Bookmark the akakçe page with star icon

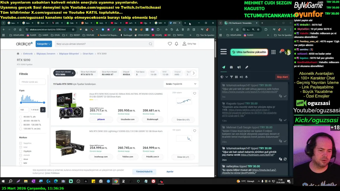point(73,29)
